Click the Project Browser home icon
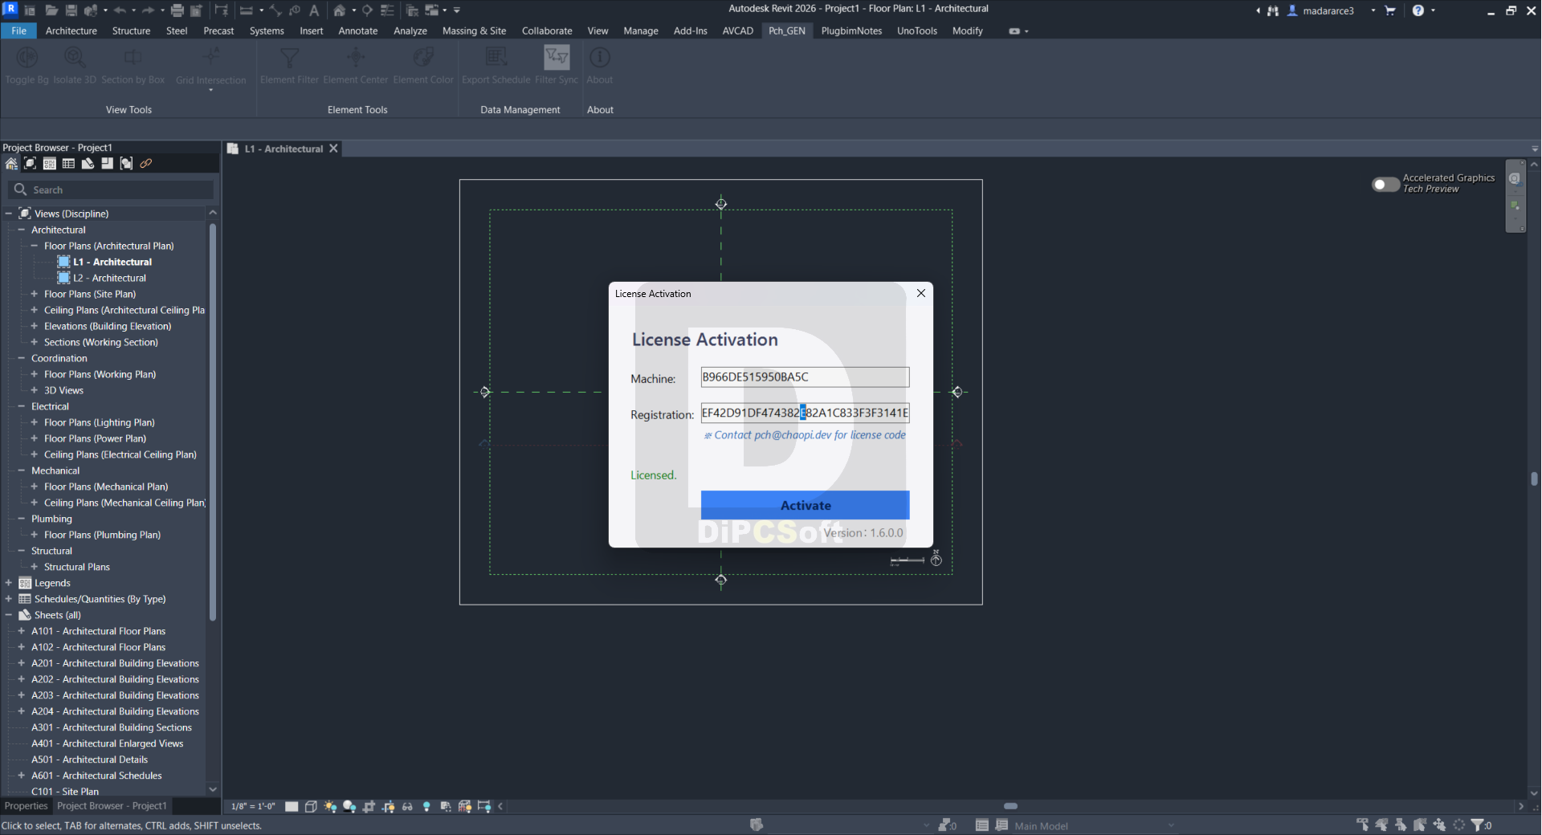This screenshot has height=835, width=1542. coord(11,164)
